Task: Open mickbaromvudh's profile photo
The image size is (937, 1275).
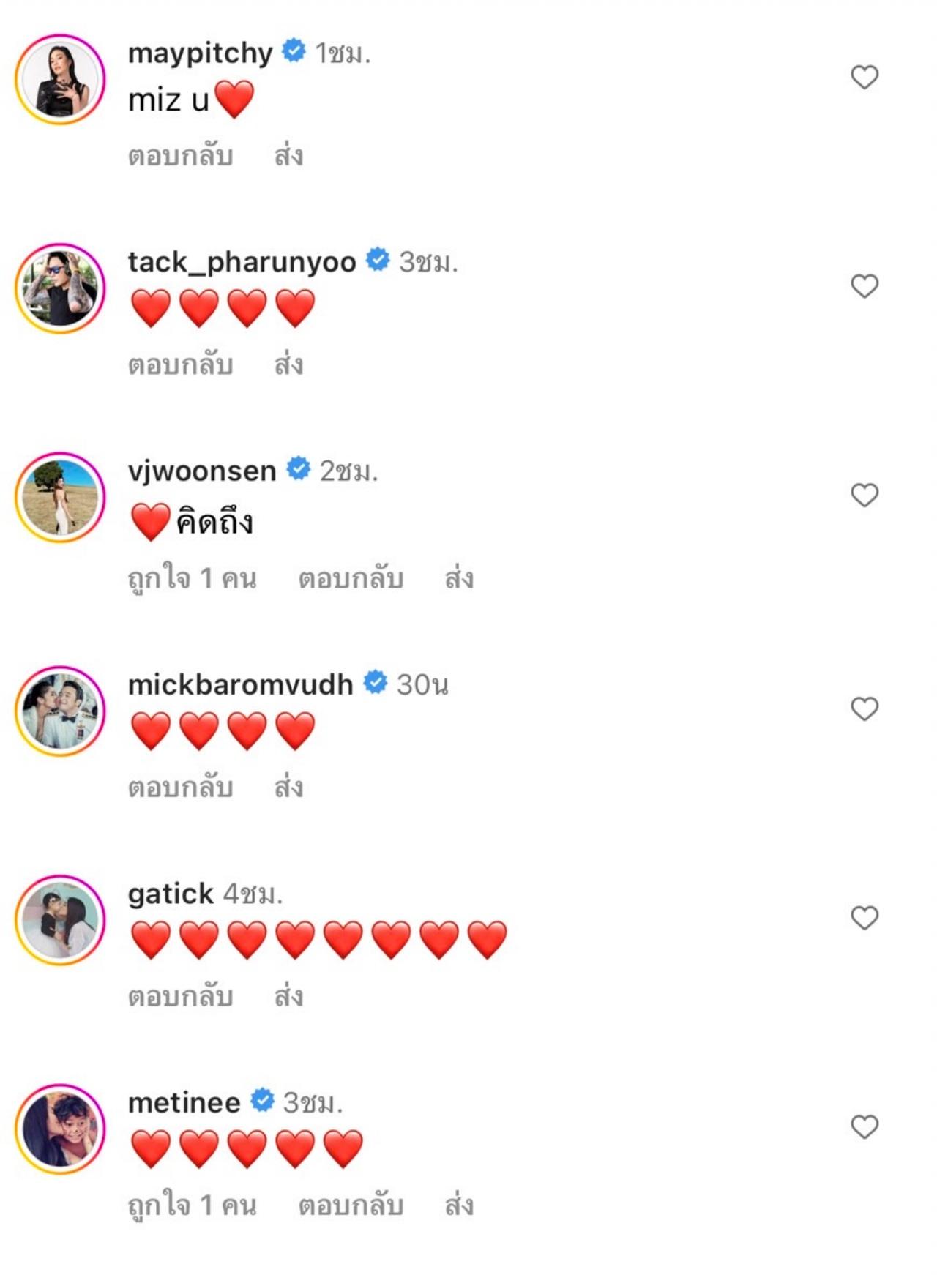Action: coord(61,711)
